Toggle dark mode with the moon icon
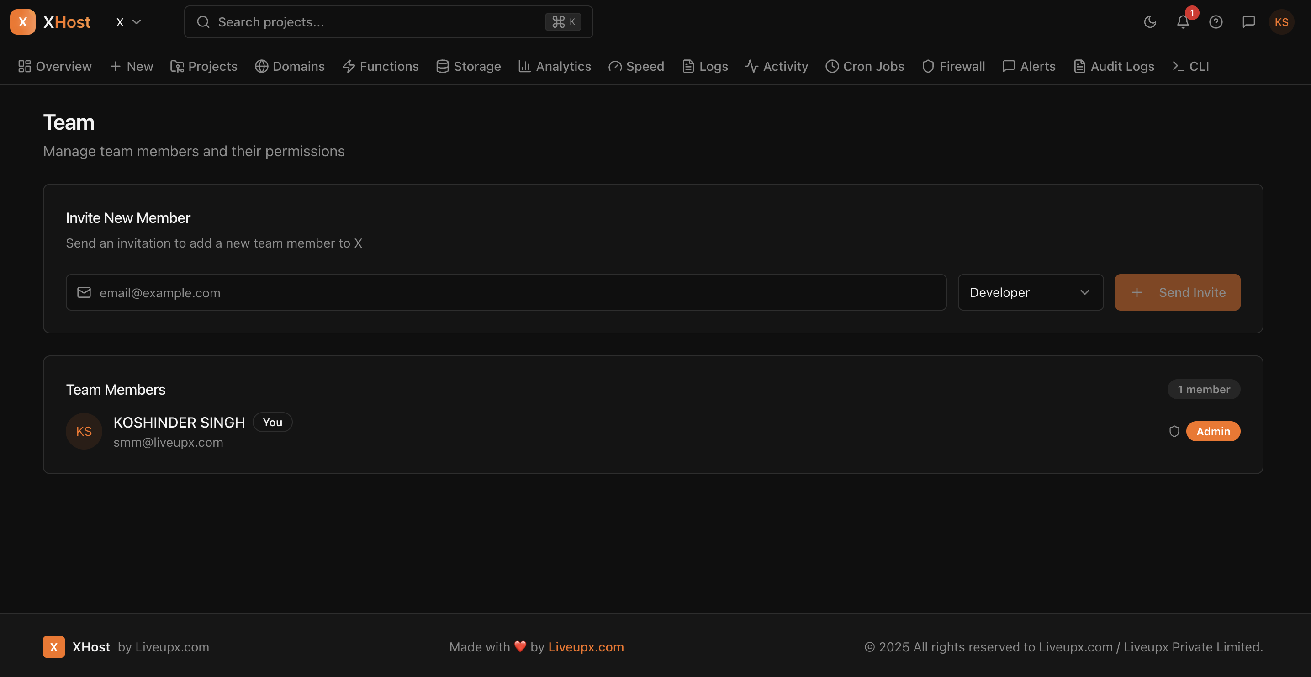 1150,22
